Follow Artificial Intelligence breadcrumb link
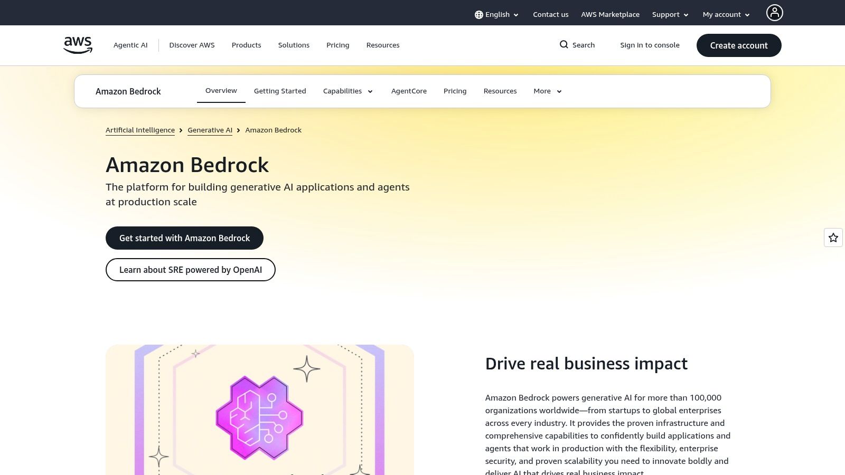The width and height of the screenshot is (845, 475). [x=140, y=130]
